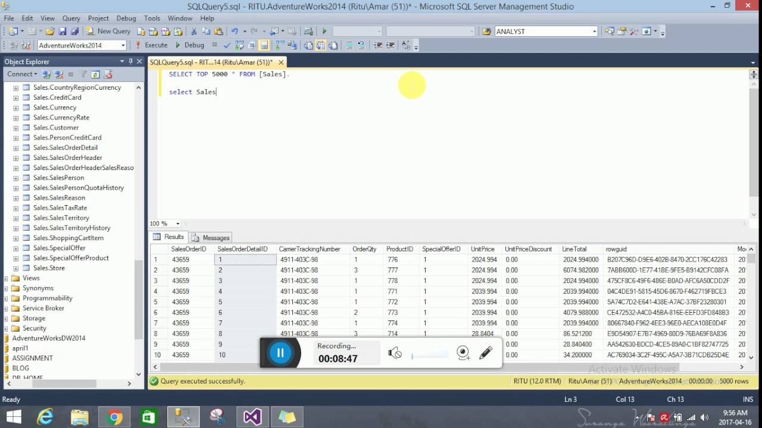The image size is (762, 428).
Task: Select the Results tab
Action: click(x=168, y=237)
